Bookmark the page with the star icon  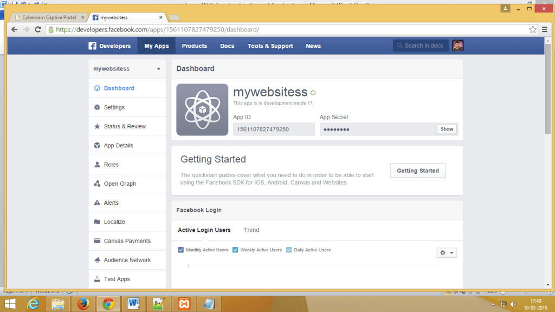click(532, 30)
